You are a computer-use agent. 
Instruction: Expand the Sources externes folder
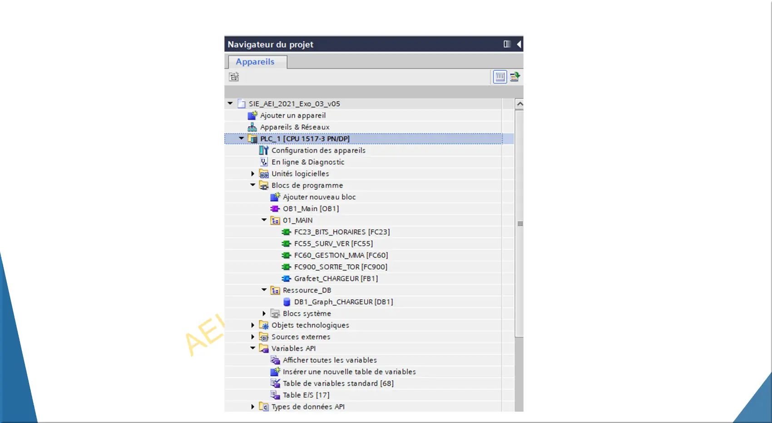coord(253,337)
